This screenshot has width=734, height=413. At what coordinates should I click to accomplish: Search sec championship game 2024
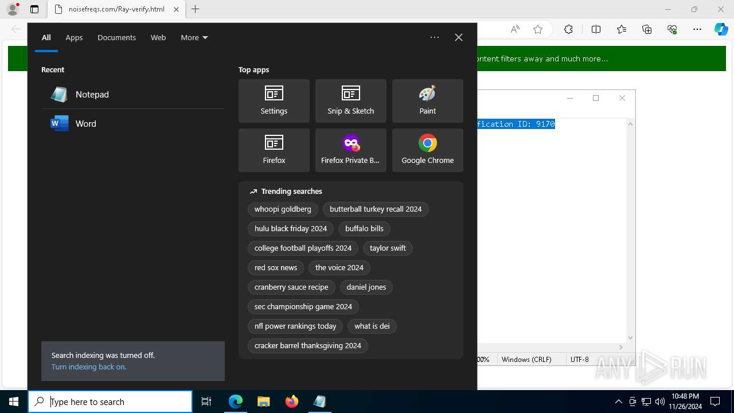303,307
